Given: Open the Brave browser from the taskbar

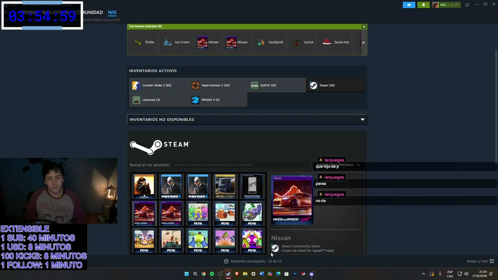Looking at the screenshot, I should tap(237, 274).
